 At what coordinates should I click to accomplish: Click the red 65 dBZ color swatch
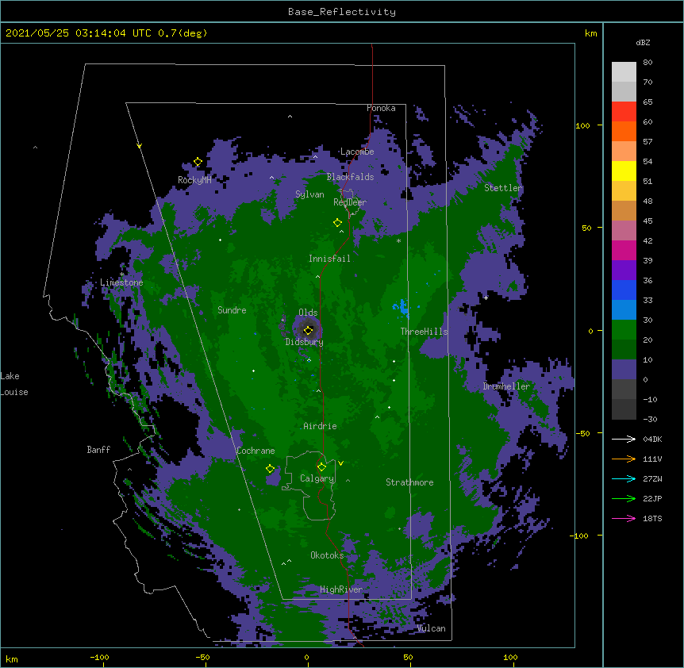pos(624,111)
